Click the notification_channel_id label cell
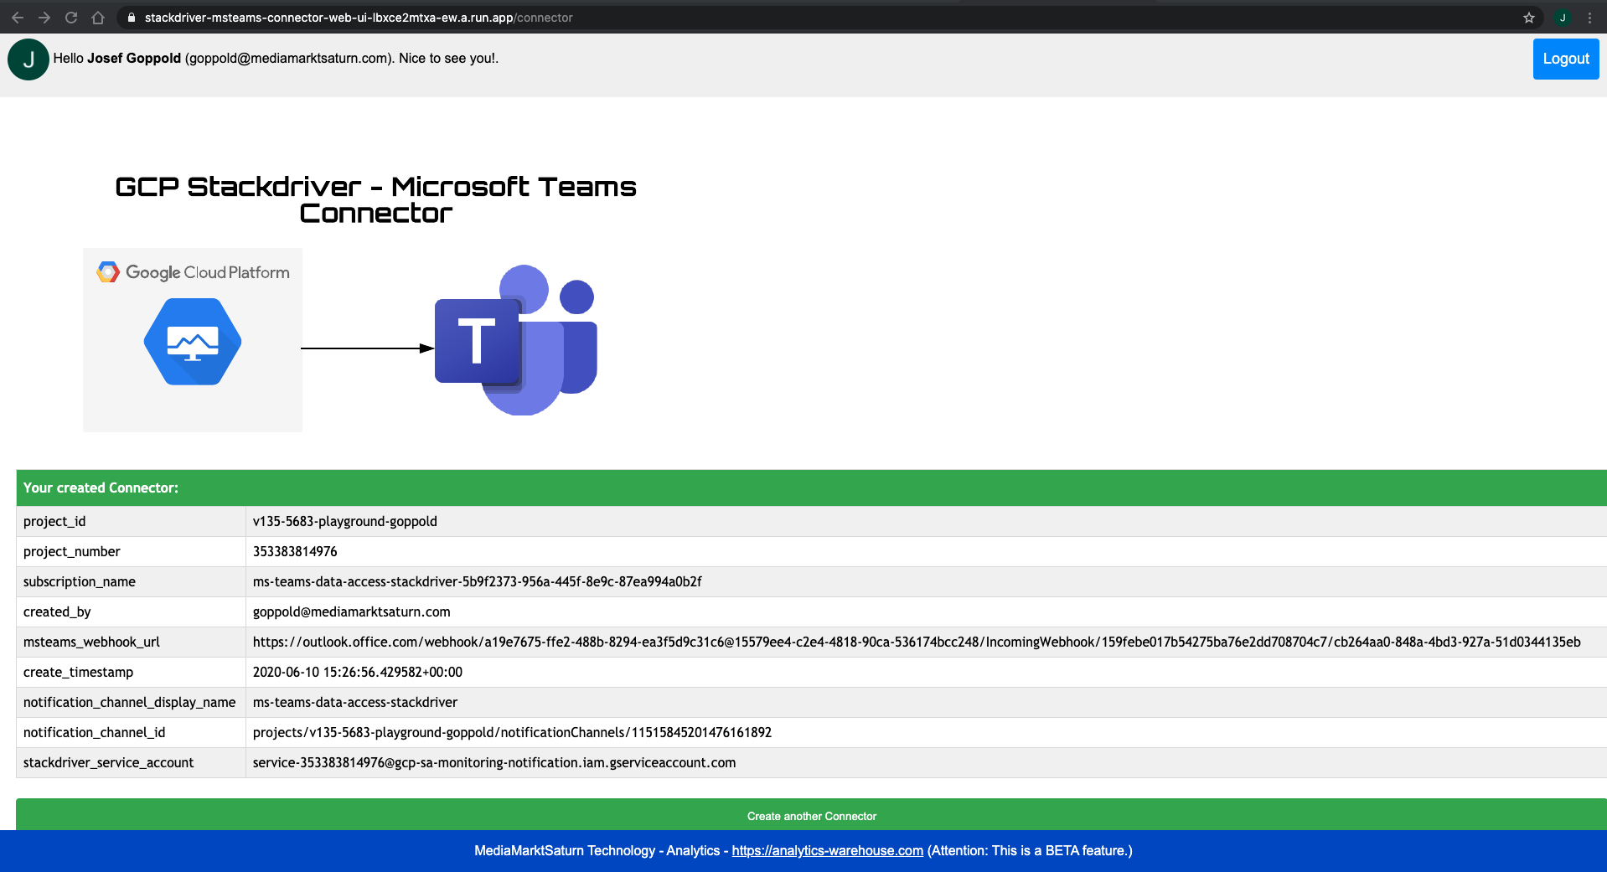This screenshot has height=872, width=1607. click(131, 732)
